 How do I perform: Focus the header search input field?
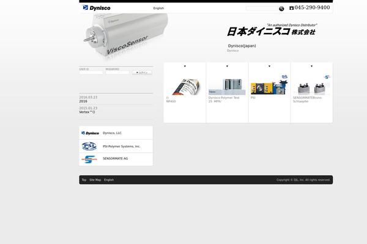click(x=261, y=8)
